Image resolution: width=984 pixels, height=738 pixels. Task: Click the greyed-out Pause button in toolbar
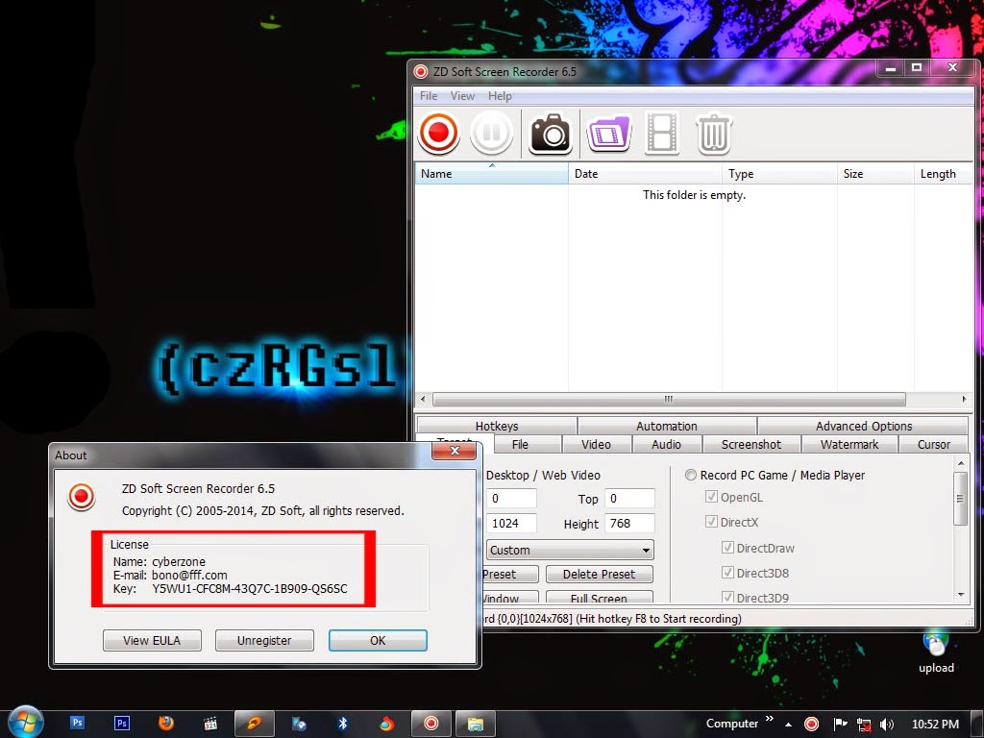coord(491,133)
